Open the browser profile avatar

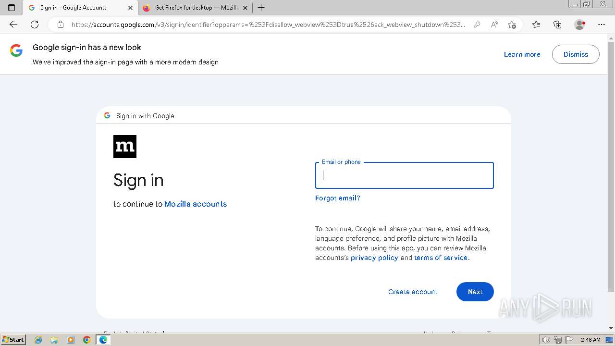[x=580, y=25]
